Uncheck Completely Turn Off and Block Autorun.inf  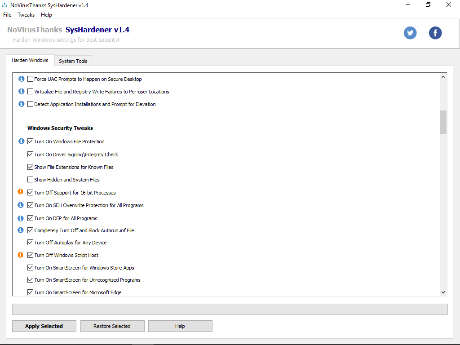[x=30, y=230]
